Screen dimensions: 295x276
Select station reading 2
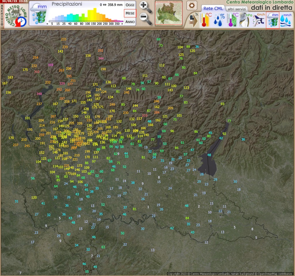(x=199, y=206)
